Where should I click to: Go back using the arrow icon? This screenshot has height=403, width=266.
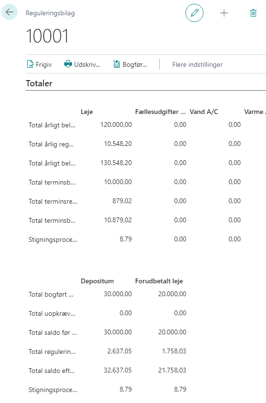pyautogui.click(x=10, y=12)
